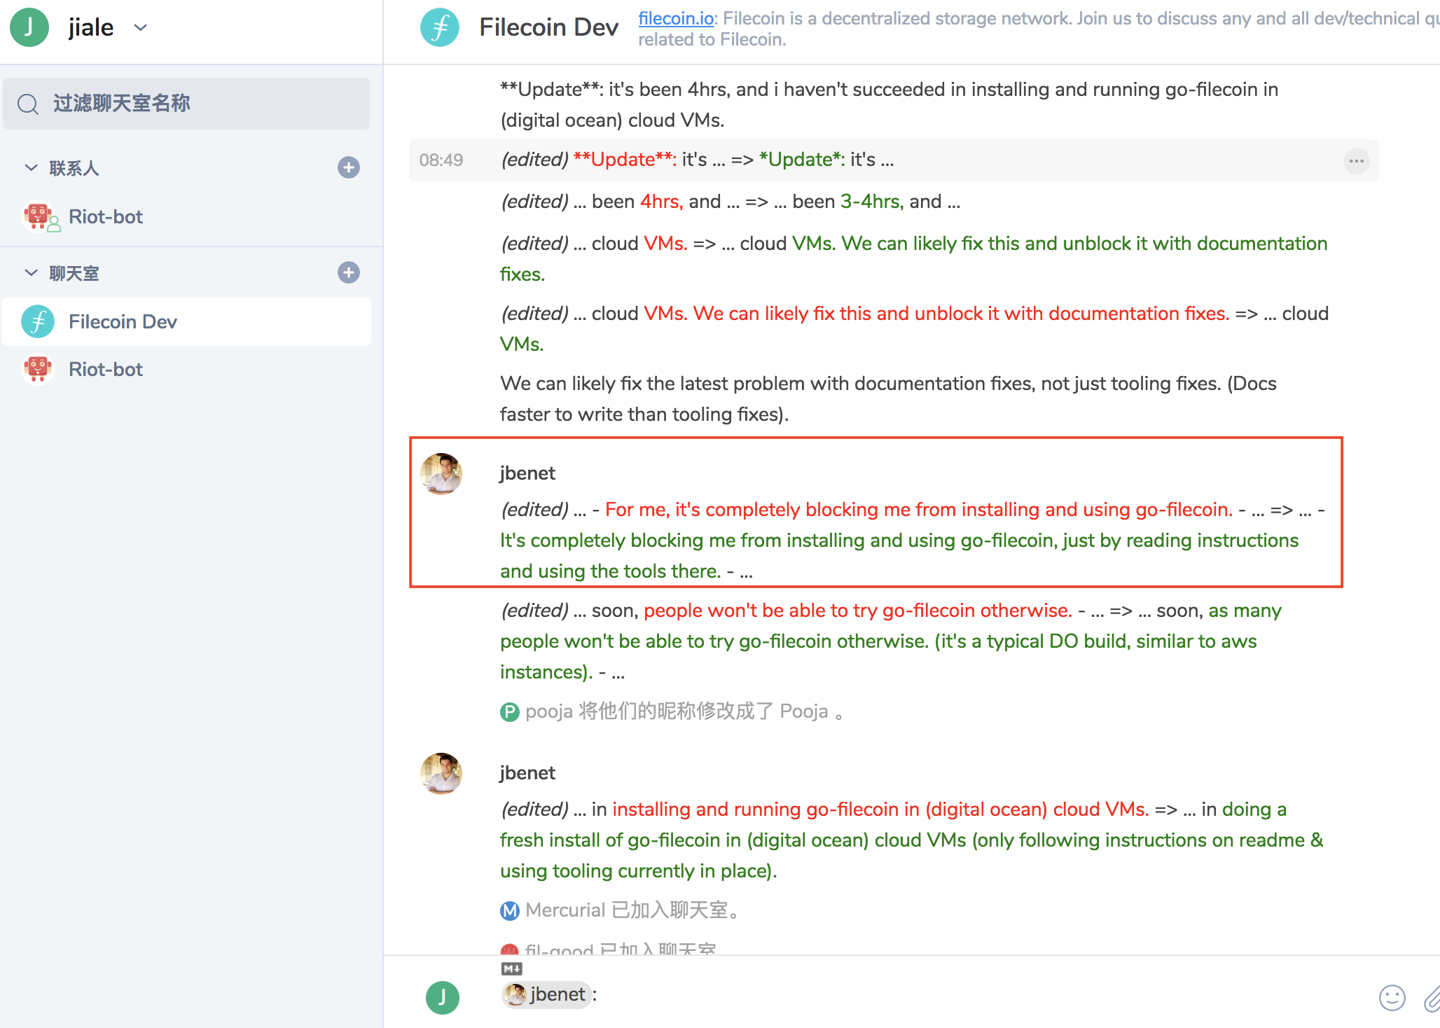Open the Riot-bot contact under 联系人

click(x=105, y=216)
